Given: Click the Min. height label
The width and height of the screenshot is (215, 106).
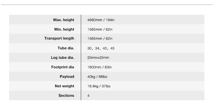Looking at the screenshot, I should coord(64,29).
